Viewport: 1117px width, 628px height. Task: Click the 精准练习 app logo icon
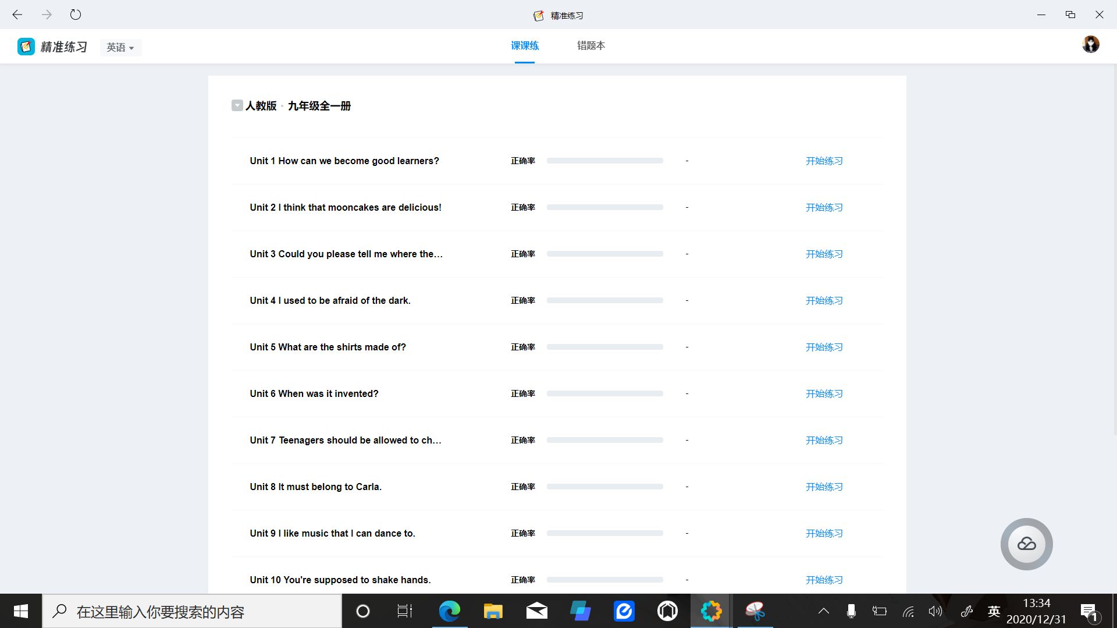point(26,47)
